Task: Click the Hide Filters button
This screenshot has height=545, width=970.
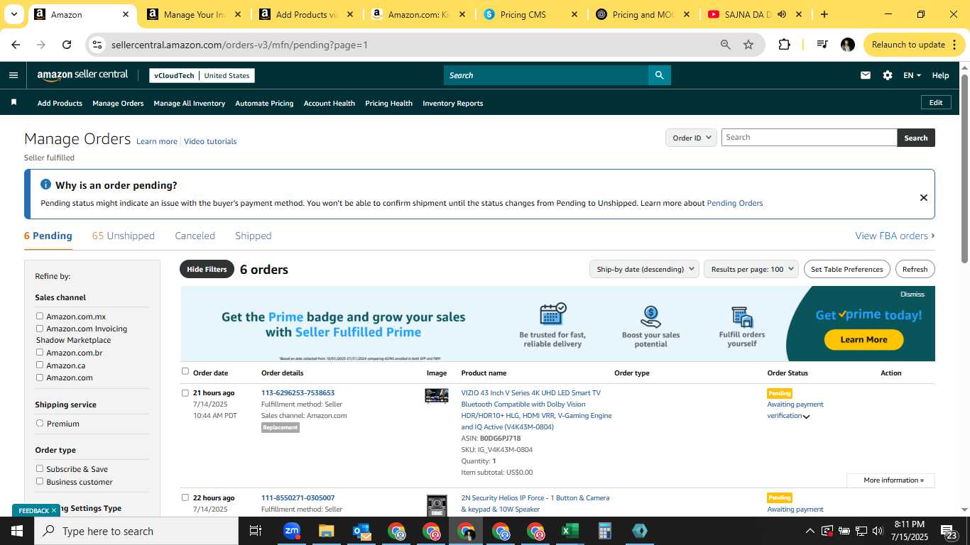Action: pyautogui.click(x=207, y=269)
